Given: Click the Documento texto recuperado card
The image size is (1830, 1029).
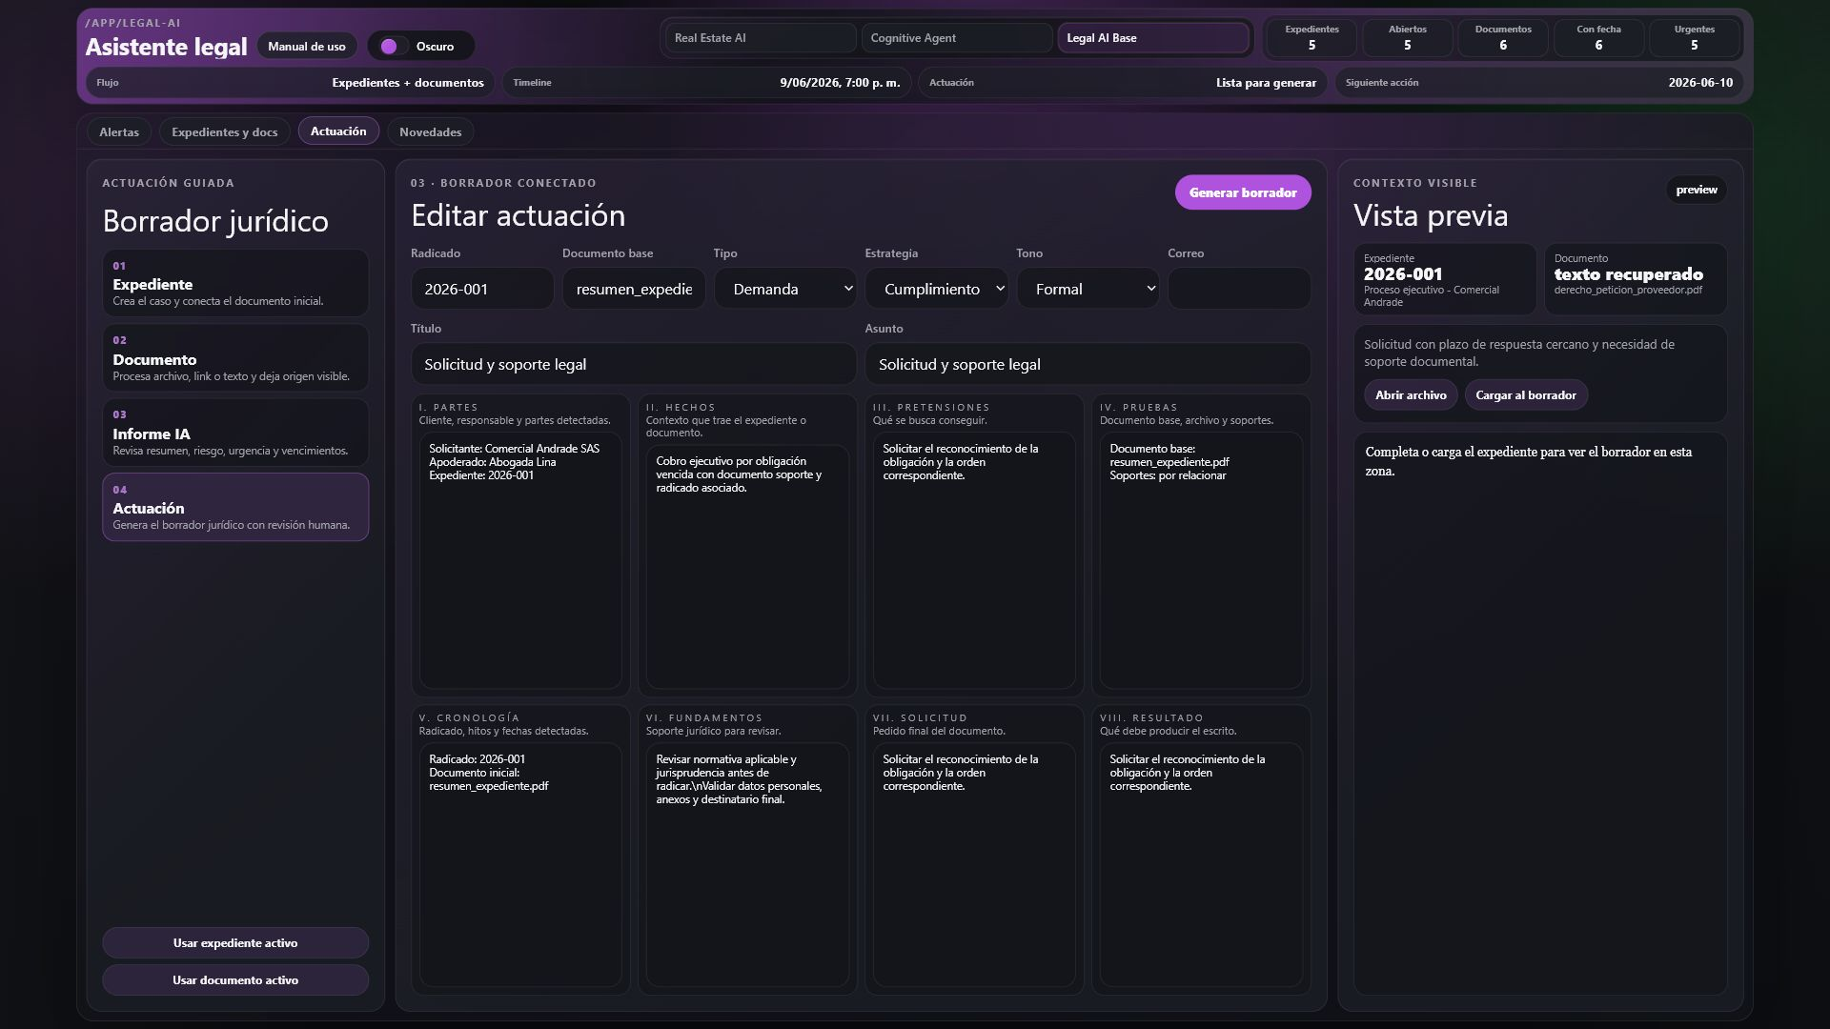Looking at the screenshot, I should pos(1636,279).
